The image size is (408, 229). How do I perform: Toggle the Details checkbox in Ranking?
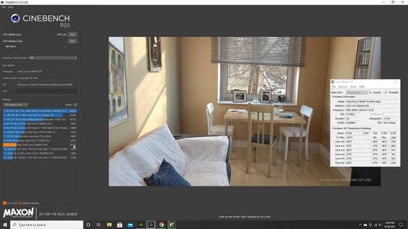[75, 104]
